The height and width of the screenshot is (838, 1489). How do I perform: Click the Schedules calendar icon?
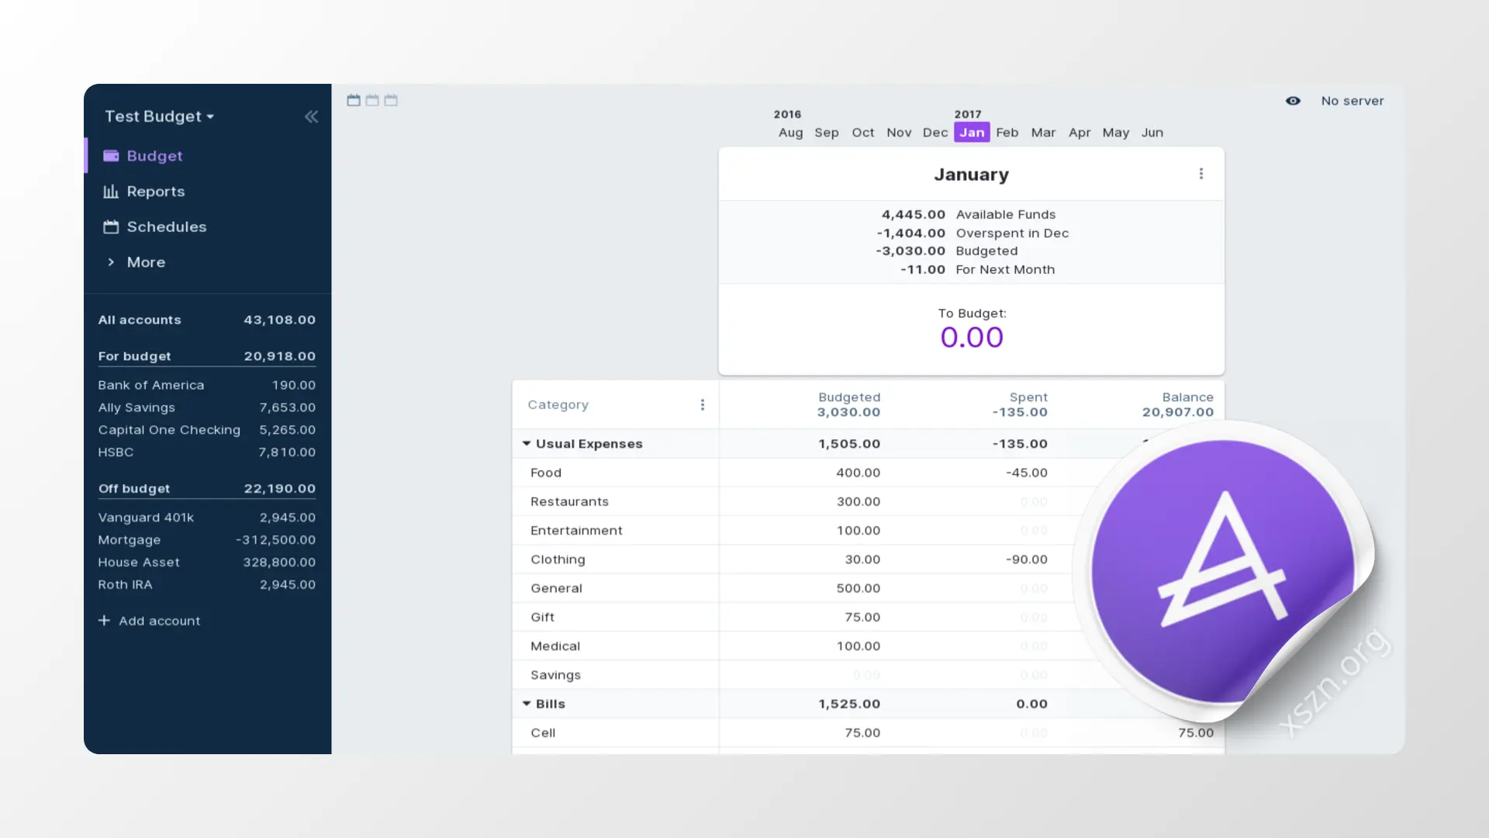[x=111, y=227]
